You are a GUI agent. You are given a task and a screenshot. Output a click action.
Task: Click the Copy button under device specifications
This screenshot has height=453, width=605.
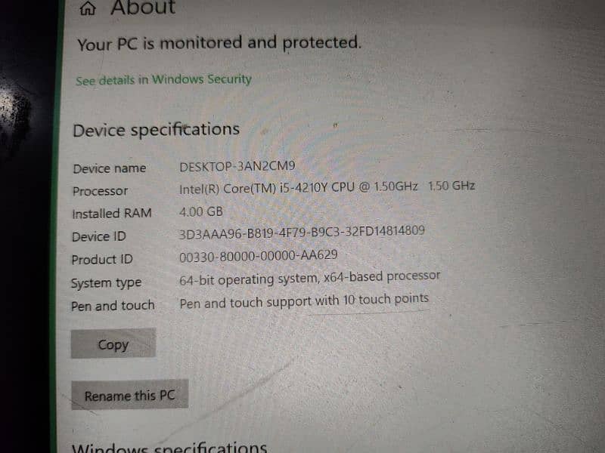pyautogui.click(x=113, y=344)
